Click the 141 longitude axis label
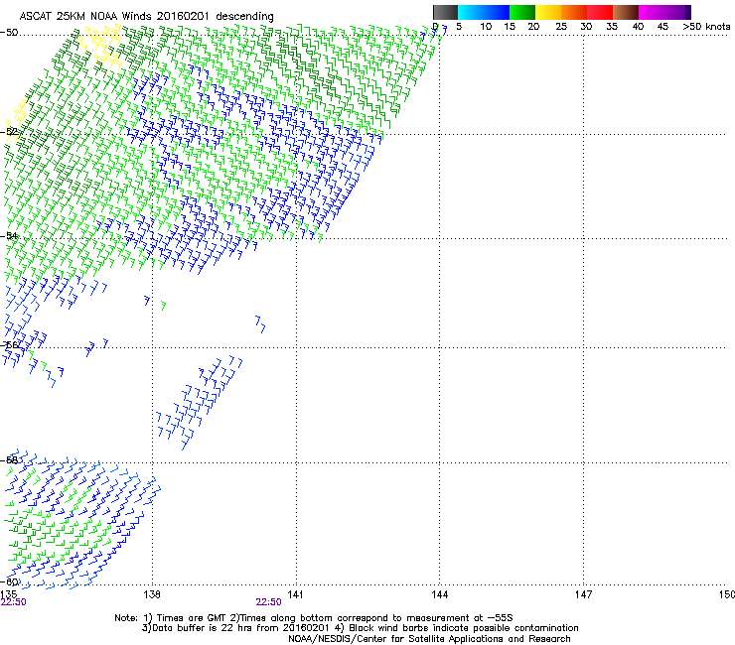Screen dimensions: 735x645 tap(295, 594)
